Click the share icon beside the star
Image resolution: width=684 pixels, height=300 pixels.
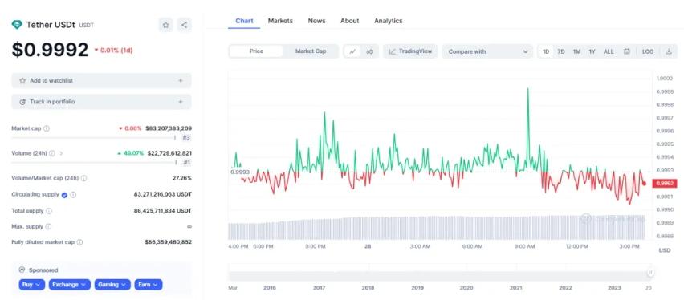[x=184, y=25]
